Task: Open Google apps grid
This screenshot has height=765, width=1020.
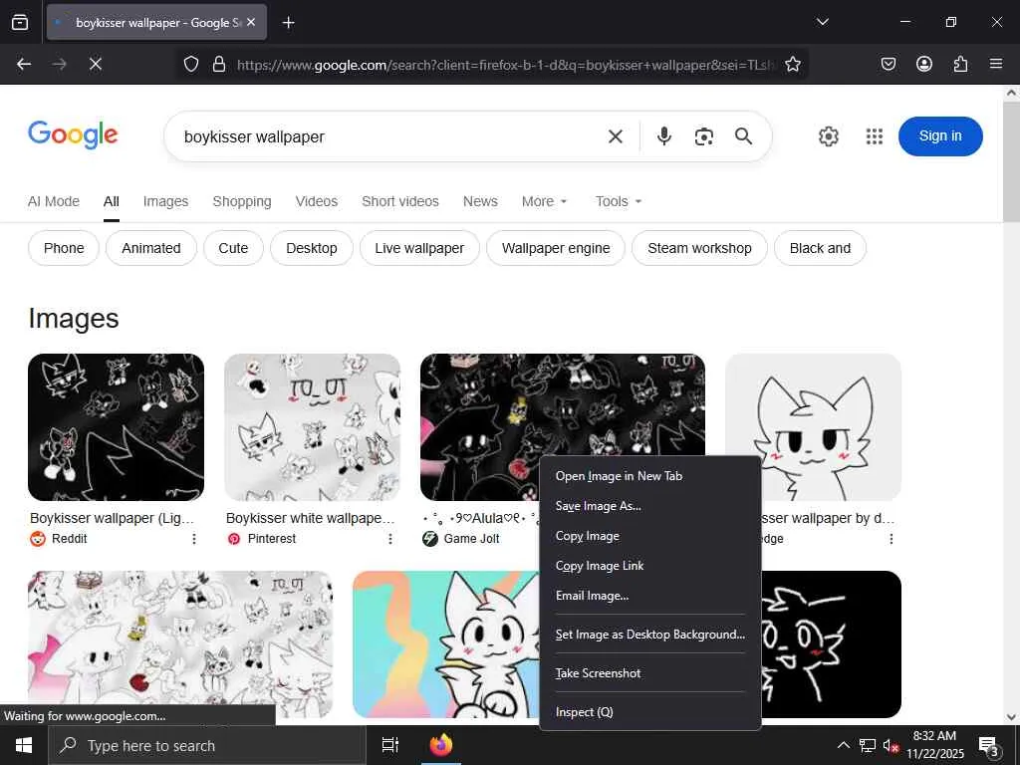Action: coord(875,135)
